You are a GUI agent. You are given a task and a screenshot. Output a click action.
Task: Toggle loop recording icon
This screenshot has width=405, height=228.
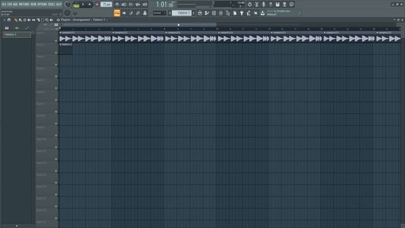click(x=145, y=4)
